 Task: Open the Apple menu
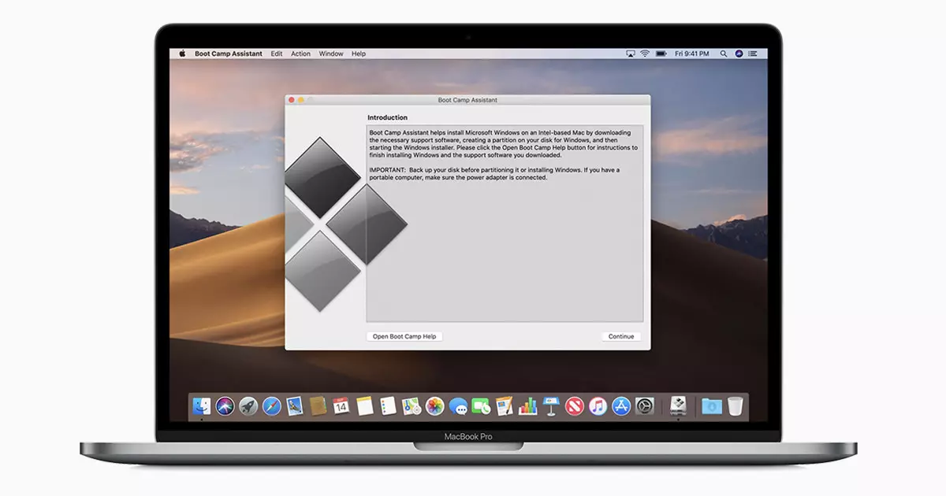point(182,54)
